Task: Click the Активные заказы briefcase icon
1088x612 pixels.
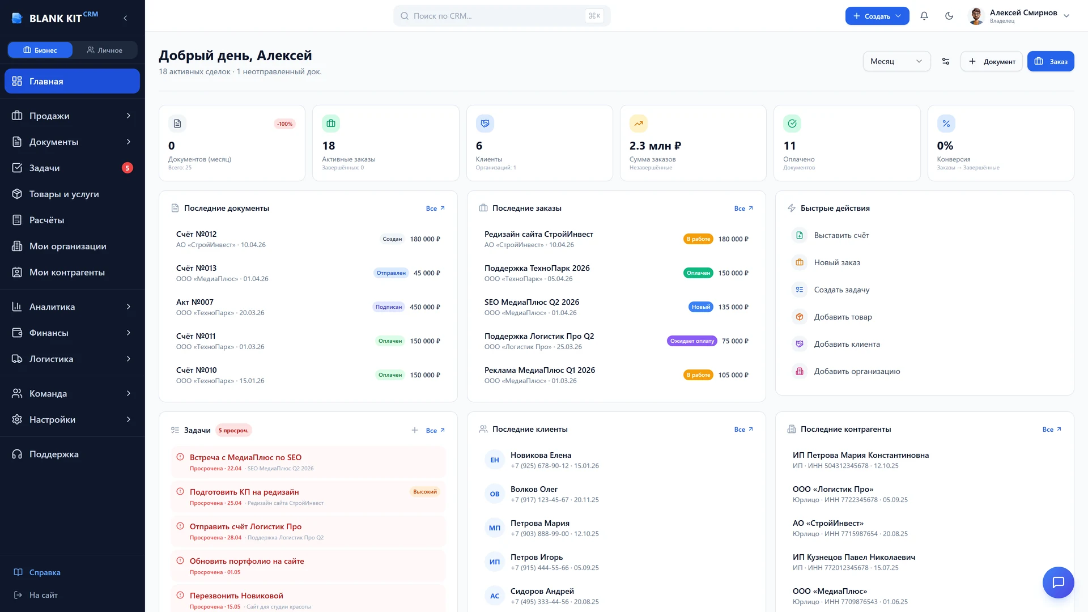Action: tap(331, 124)
